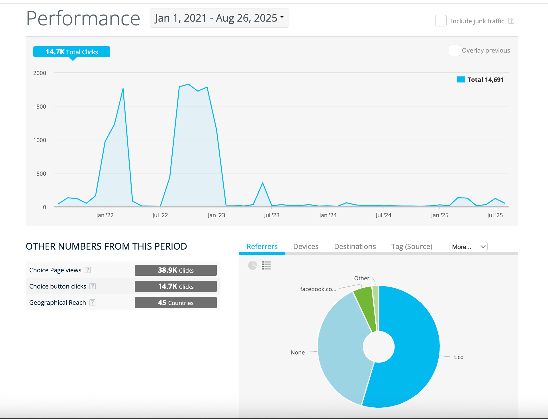The height and width of the screenshot is (419, 548).
Task: Open the Destinations tab
Action: pyautogui.click(x=355, y=246)
